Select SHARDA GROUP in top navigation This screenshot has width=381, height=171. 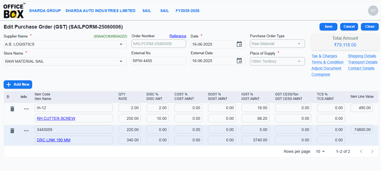[x=45, y=11]
